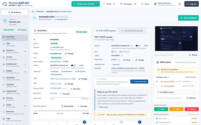Open subscription 2026000001 OPEN badge
The image size is (201, 125).
66,62
